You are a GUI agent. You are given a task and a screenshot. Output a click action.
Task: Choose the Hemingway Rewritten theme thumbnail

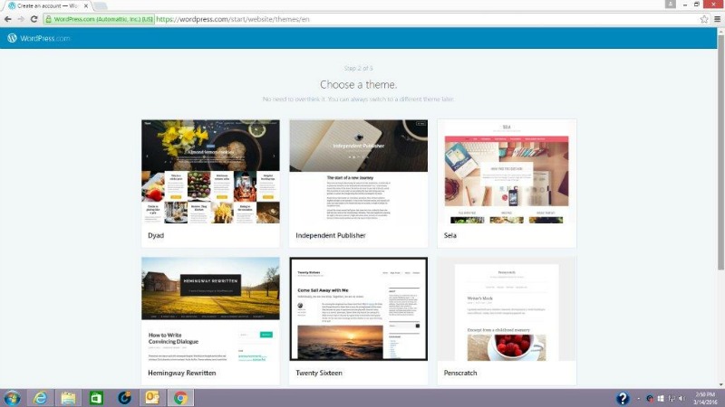tap(210, 309)
